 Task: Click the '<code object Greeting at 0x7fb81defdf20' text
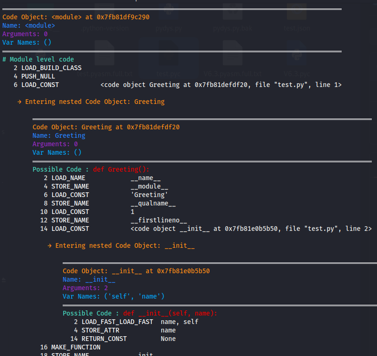(x=175, y=85)
